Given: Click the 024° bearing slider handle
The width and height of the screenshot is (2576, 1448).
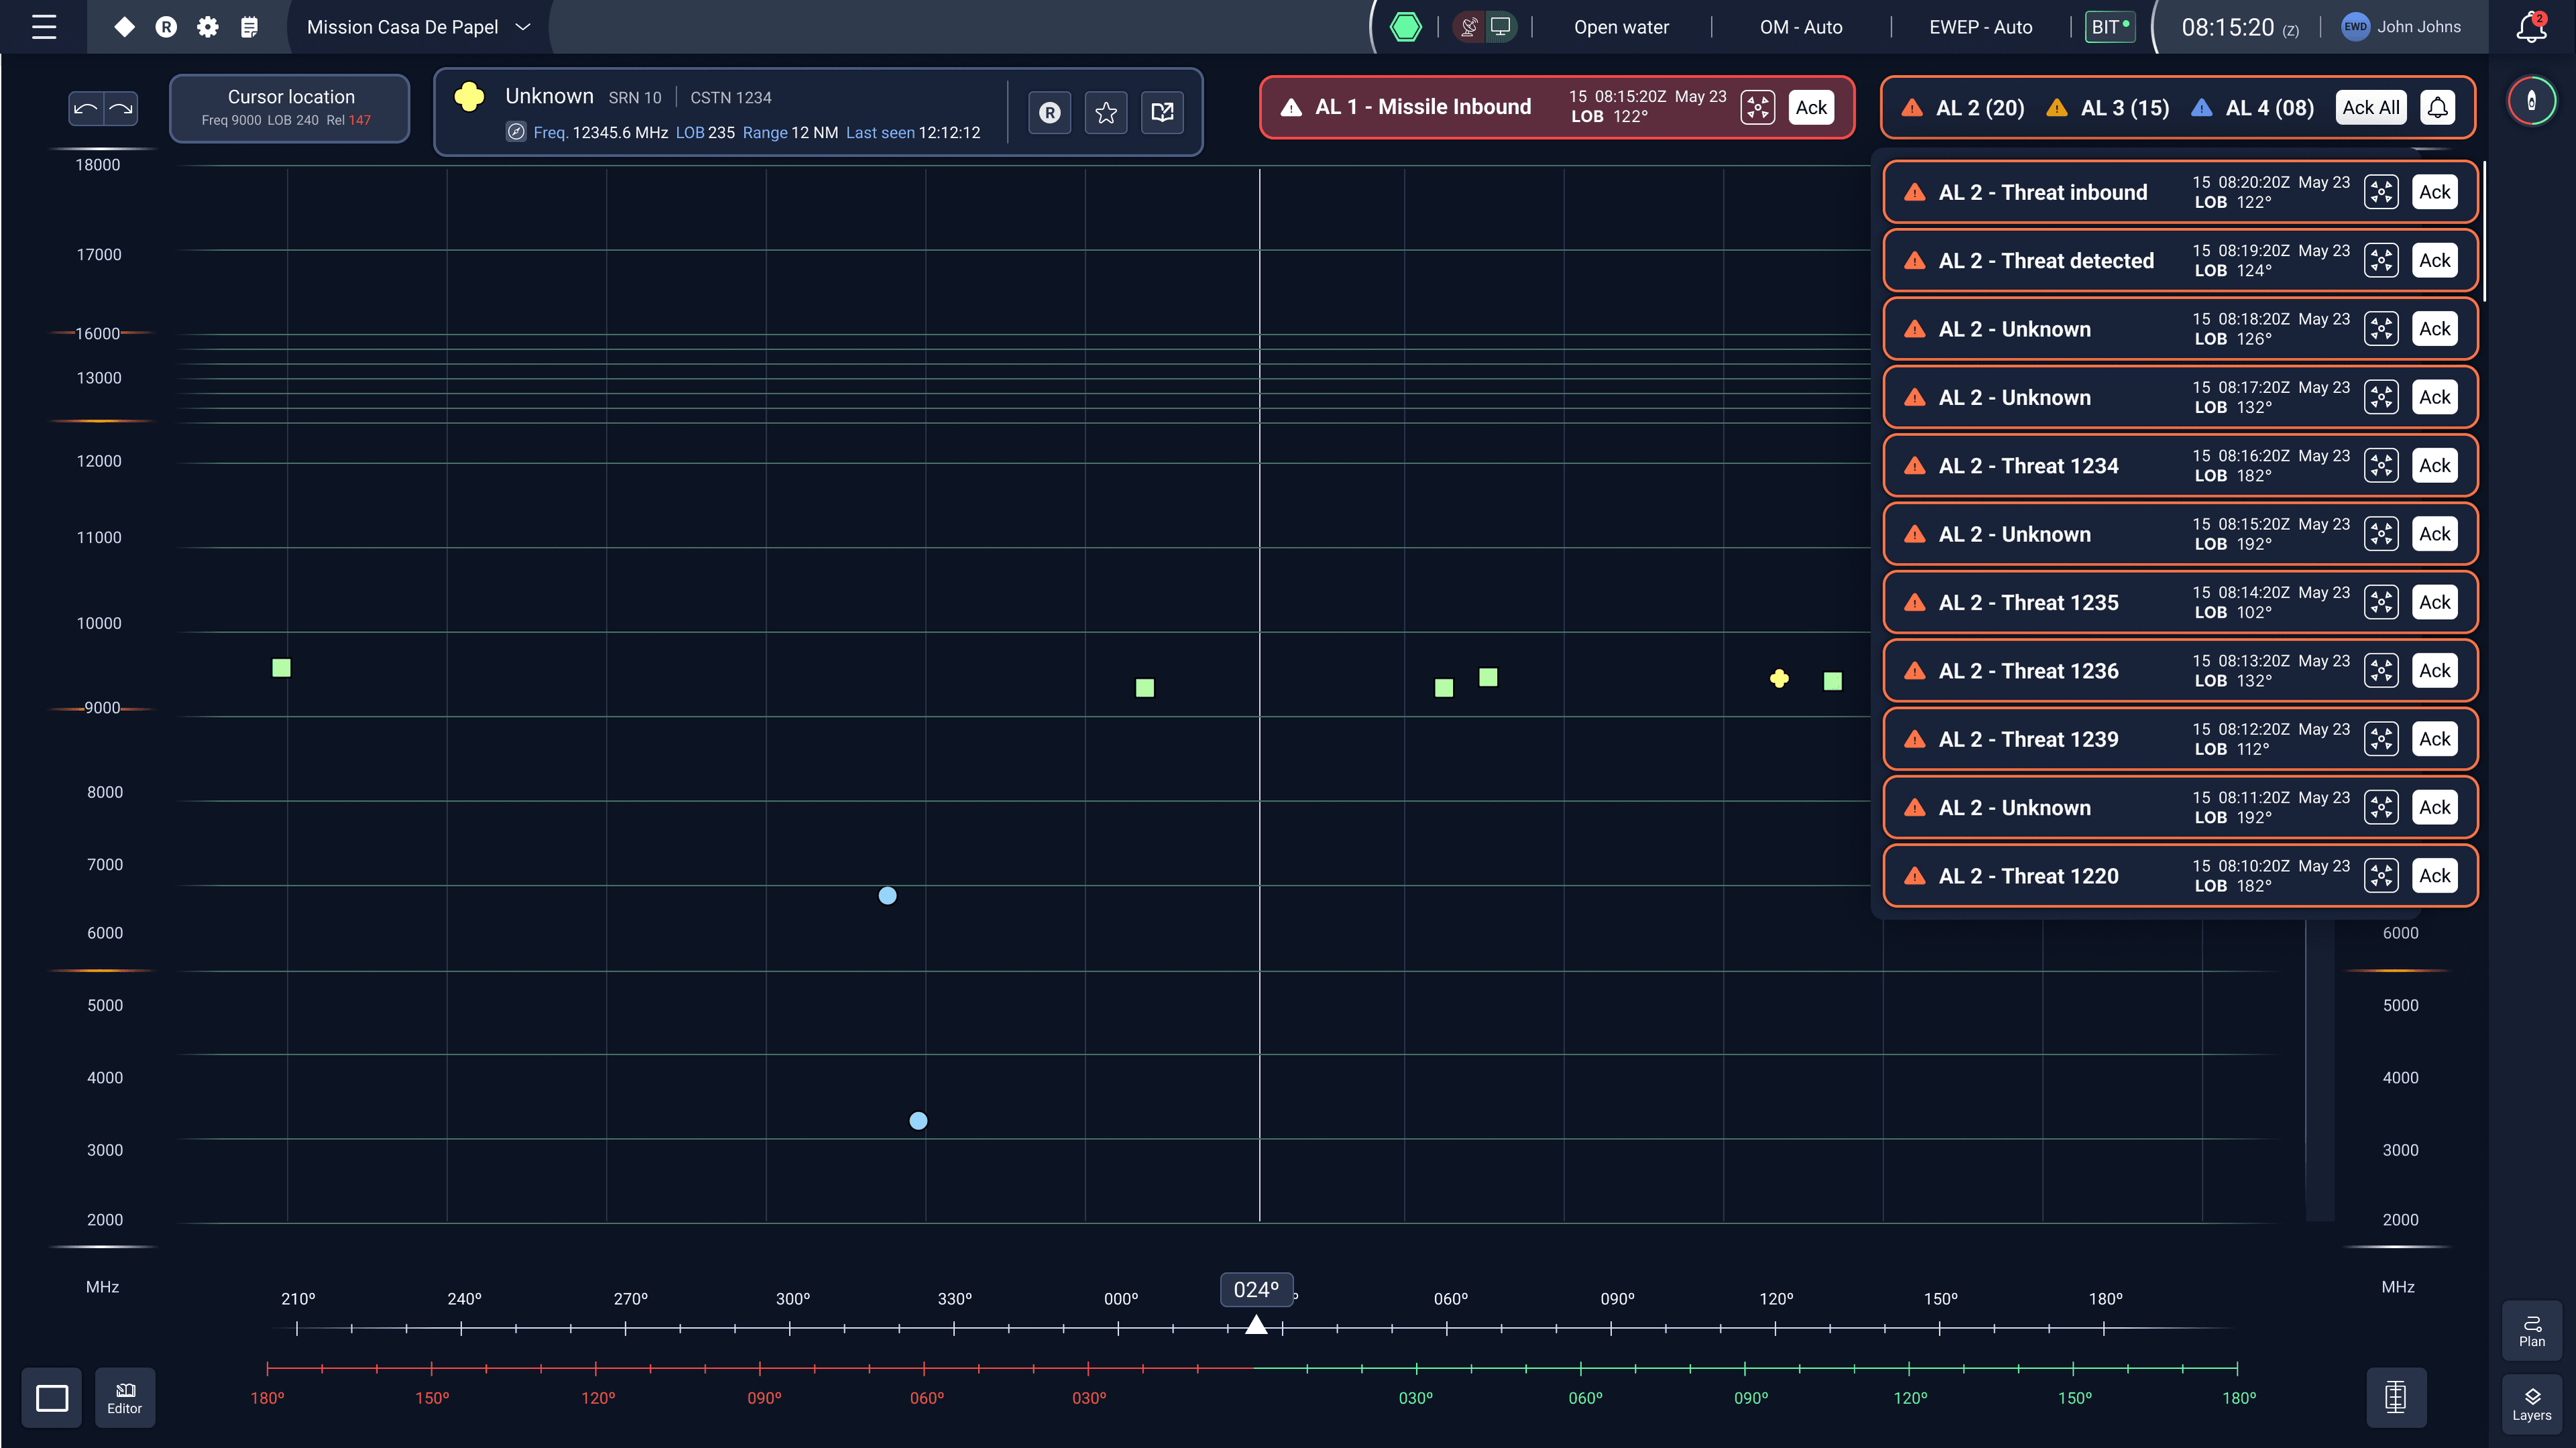Looking at the screenshot, I should [1256, 1325].
